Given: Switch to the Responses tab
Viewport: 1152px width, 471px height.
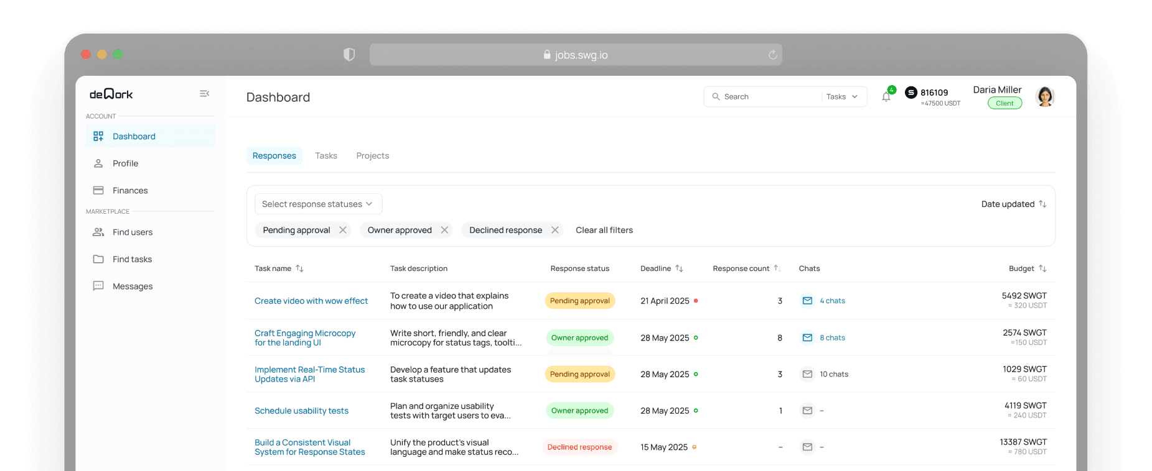Looking at the screenshot, I should [x=274, y=155].
